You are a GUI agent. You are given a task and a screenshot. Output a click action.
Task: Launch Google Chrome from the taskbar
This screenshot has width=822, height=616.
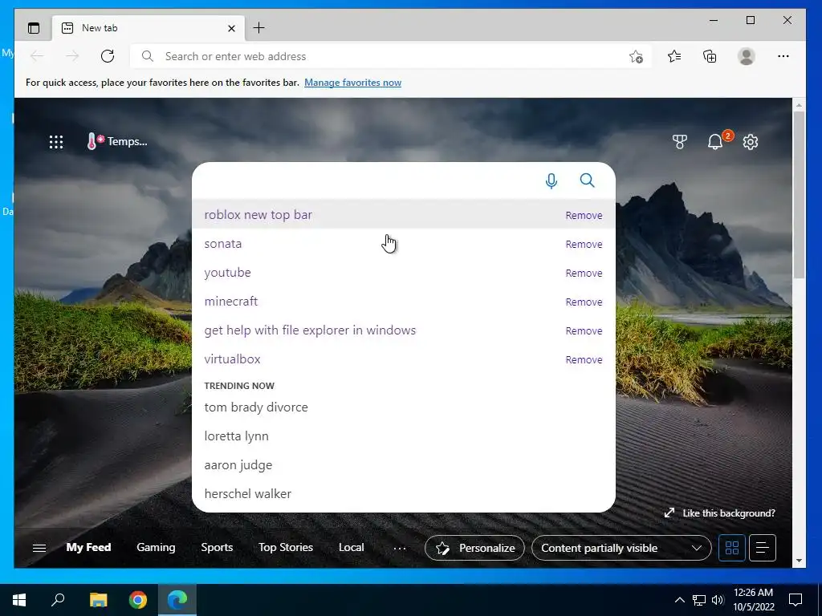pyautogui.click(x=138, y=600)
